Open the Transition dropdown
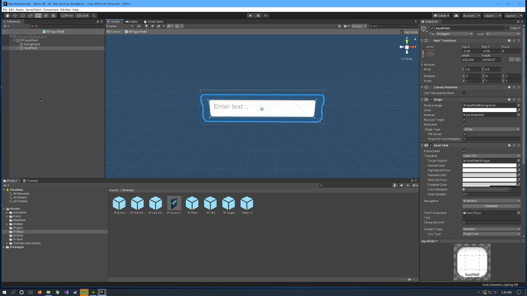 (491, 156)
